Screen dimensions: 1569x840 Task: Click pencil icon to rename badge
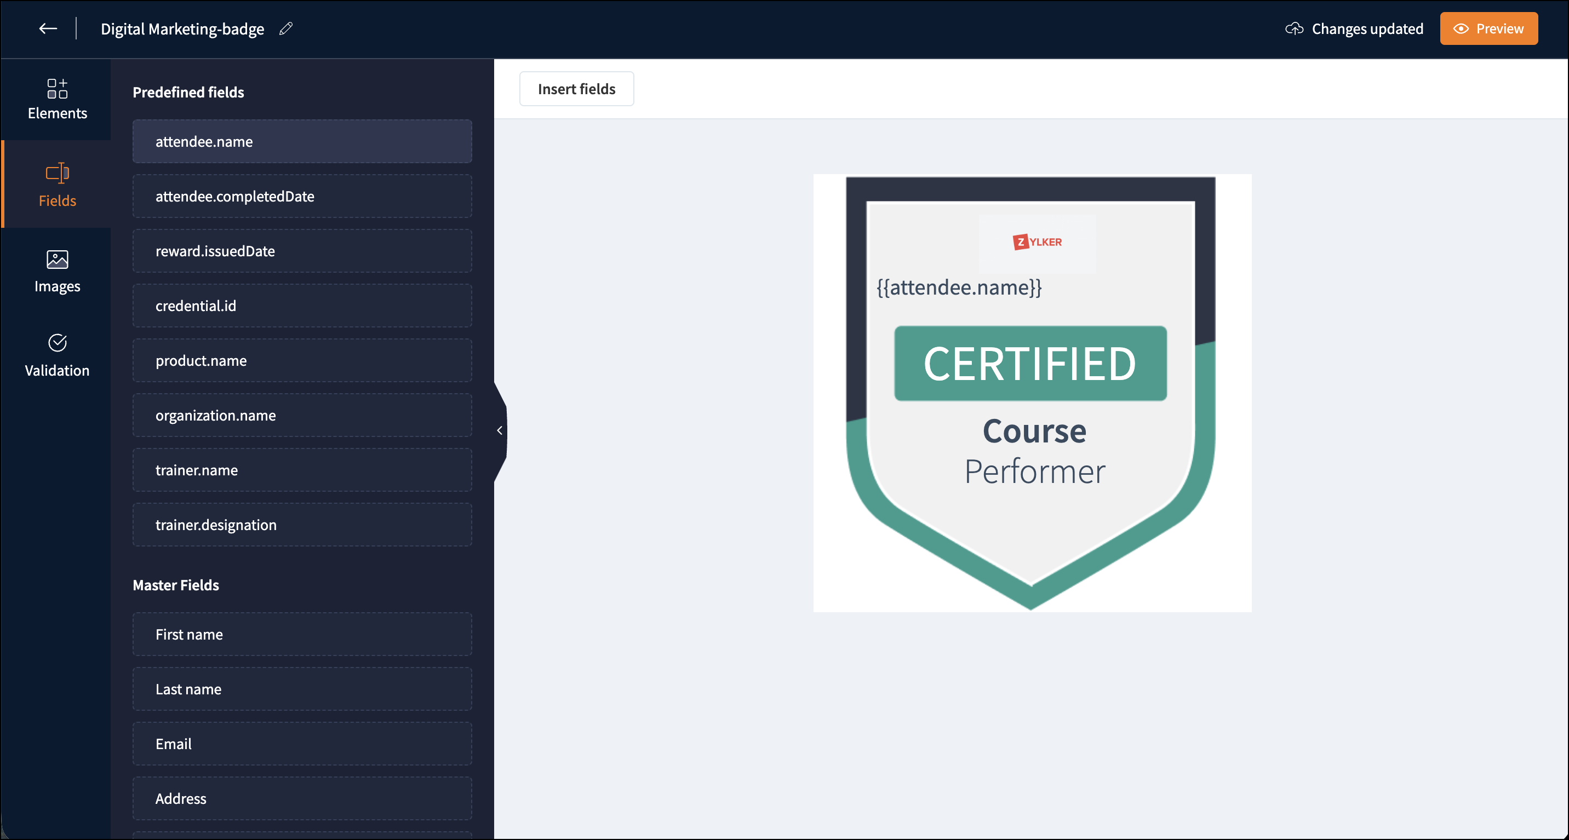[x=285, y=28]
